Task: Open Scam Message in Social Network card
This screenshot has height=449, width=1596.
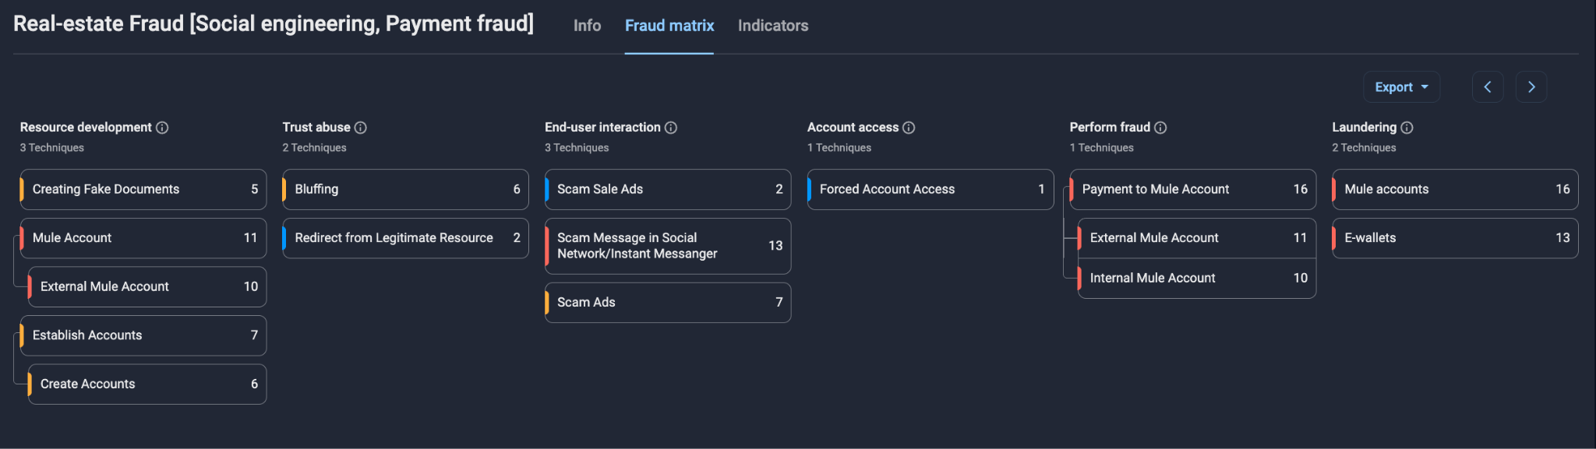Action: coord(667,246)
